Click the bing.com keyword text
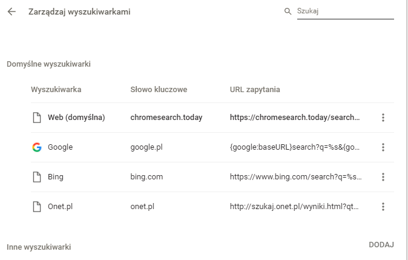The image size is (408, 260). [x=146, y=177]
